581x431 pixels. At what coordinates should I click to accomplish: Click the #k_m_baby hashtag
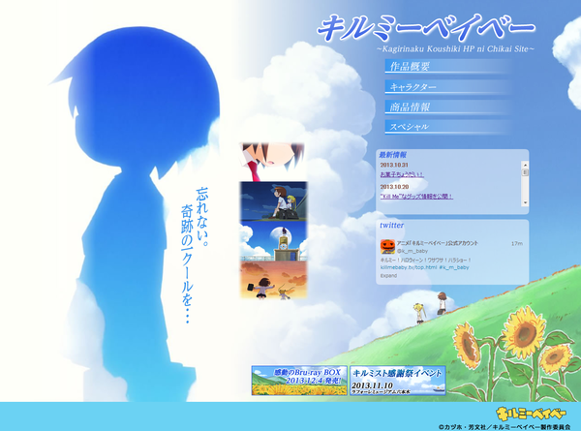point(454,267)
